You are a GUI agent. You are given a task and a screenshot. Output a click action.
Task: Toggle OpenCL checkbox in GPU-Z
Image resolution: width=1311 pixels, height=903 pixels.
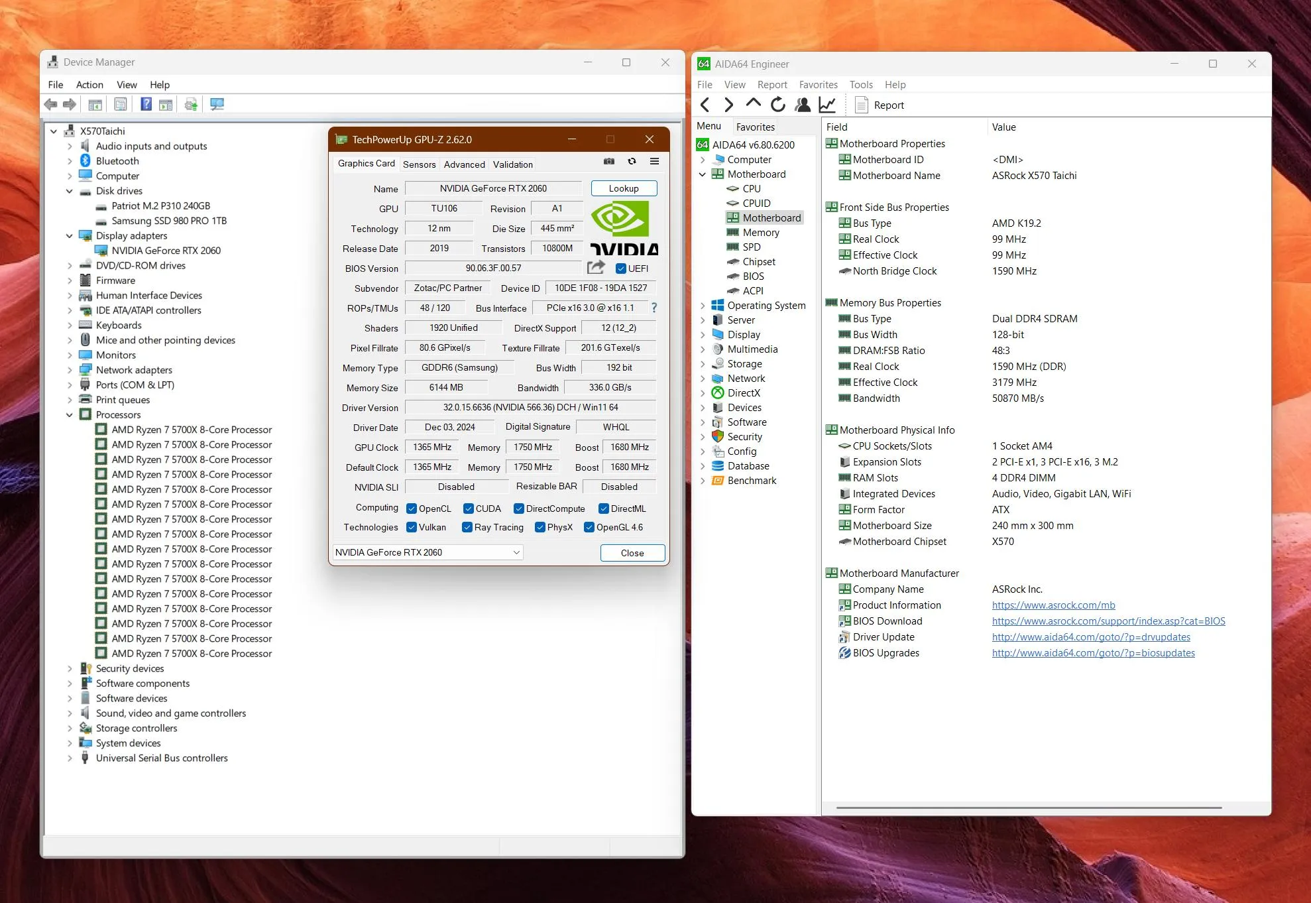tap(412, 509)
